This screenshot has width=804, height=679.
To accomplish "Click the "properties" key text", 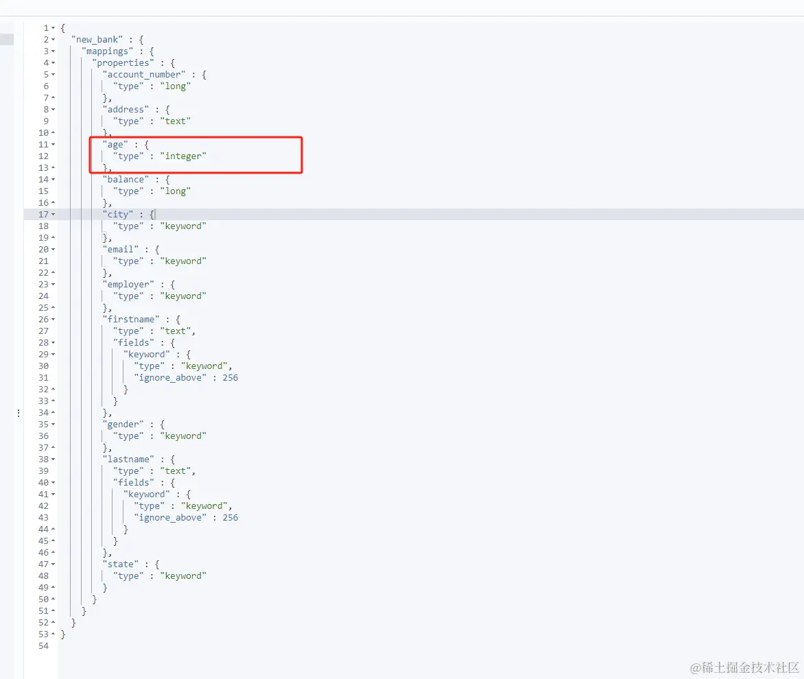I will [x=123, y=63].
